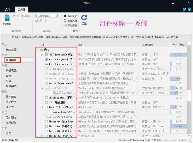Toggle the Font 缓存服务 checkbox

pos(46,102)
